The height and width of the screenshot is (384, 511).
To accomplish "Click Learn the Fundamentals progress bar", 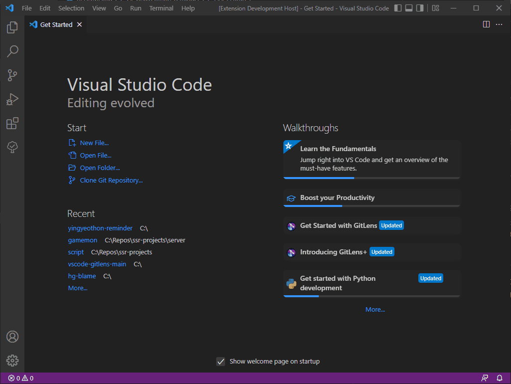I will click(x=372, y=178).
